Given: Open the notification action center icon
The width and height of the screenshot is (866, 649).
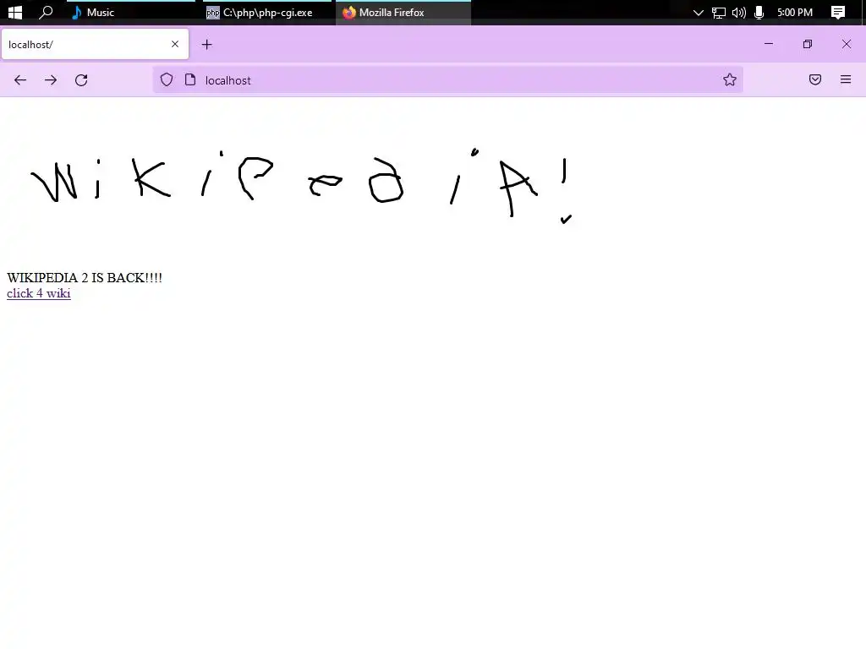Looking at the screenshot, I should (x=838, y=13).
